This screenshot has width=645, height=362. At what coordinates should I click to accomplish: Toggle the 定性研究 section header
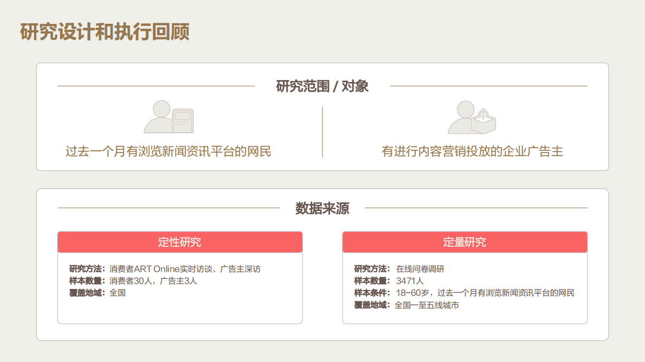[x=180, y=242]
